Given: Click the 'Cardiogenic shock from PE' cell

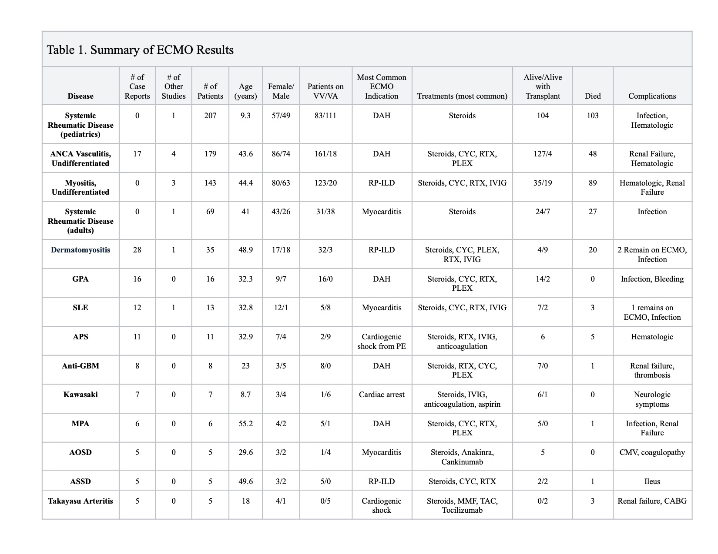Looking at the screenshot, I should (382, 342).
